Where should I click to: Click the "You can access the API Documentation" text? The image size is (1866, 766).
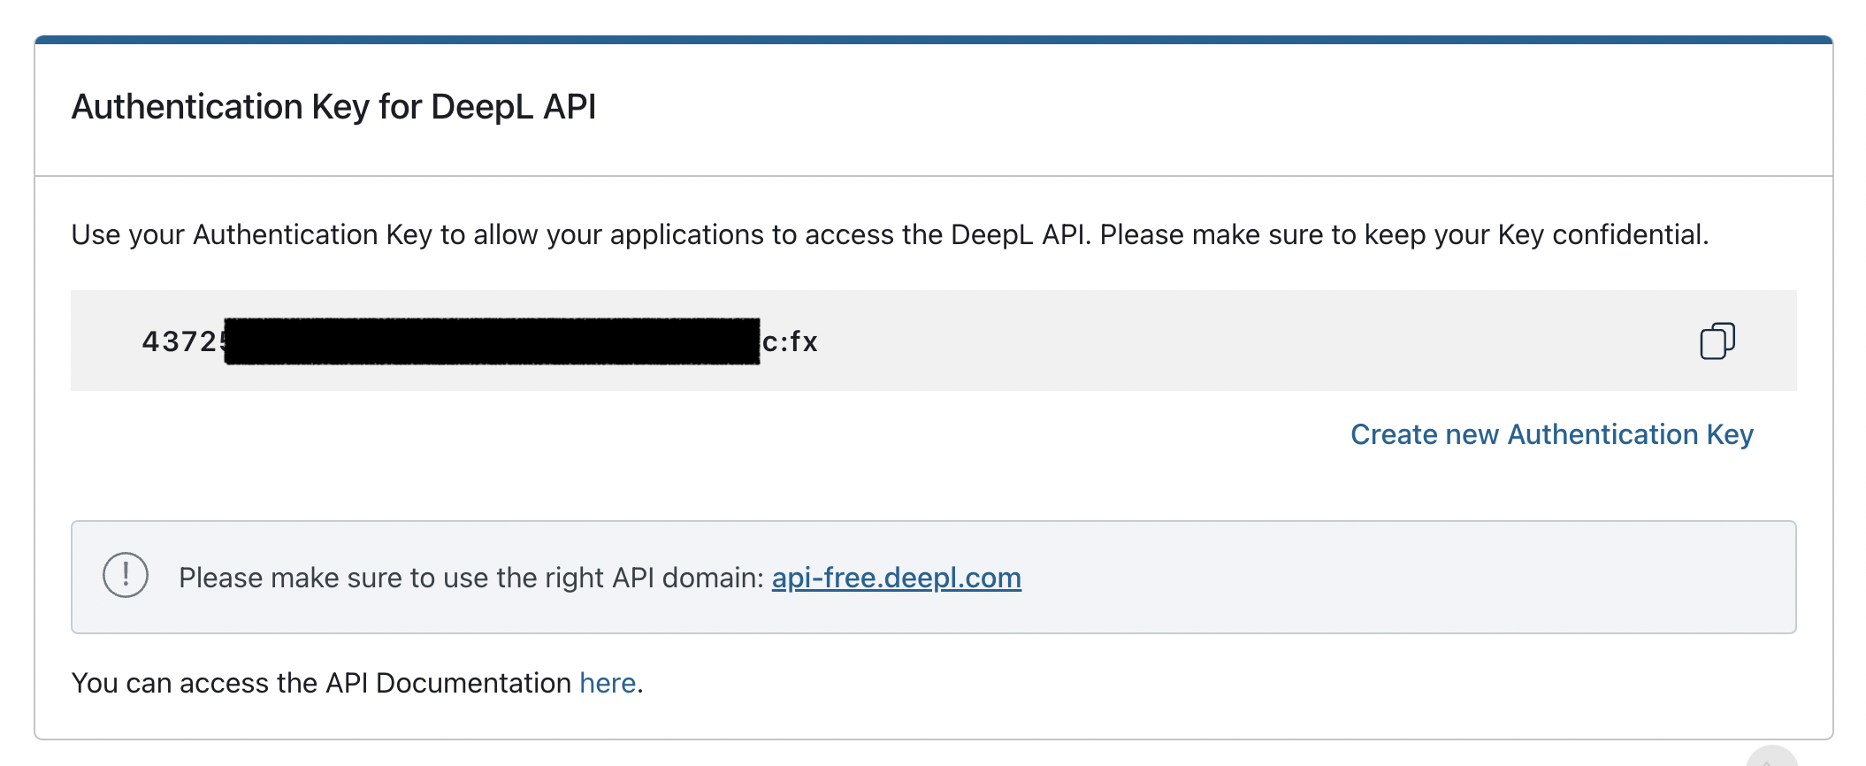click(321, 683)
